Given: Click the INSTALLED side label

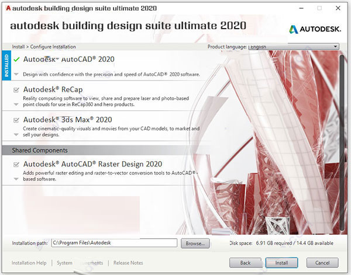Looking at the screenshot, I should 6,65.
